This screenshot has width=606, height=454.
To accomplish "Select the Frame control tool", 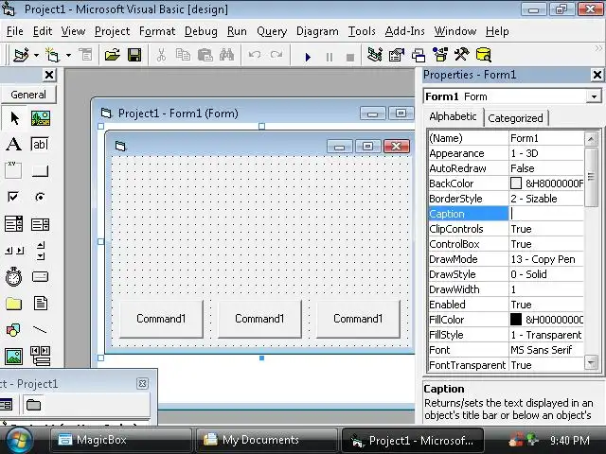I will point(13,170).
